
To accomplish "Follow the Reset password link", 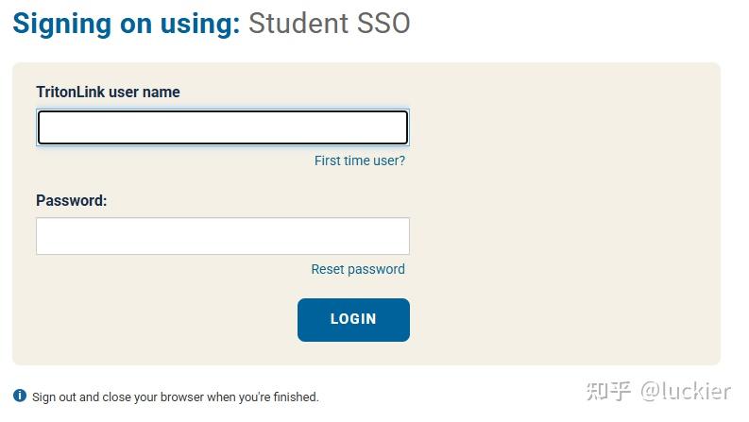I will coord(358,269).
